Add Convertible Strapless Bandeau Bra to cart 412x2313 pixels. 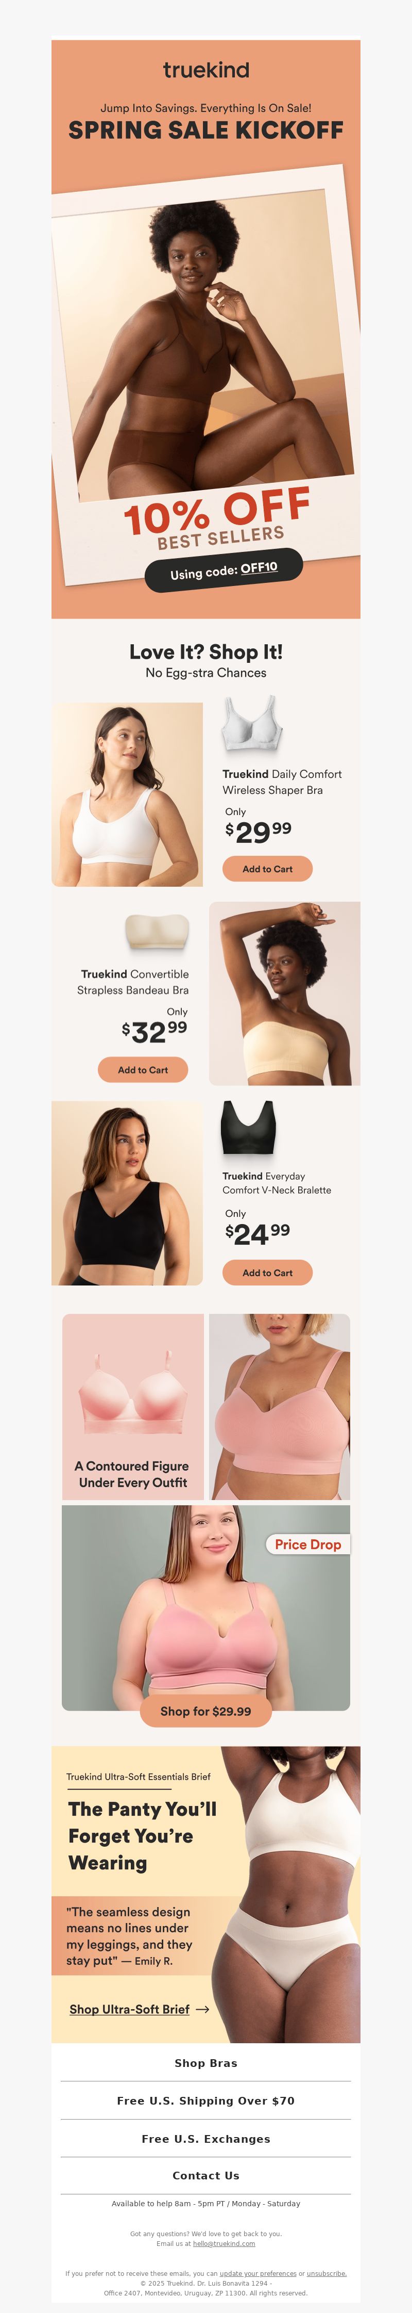pos(143,1069)
